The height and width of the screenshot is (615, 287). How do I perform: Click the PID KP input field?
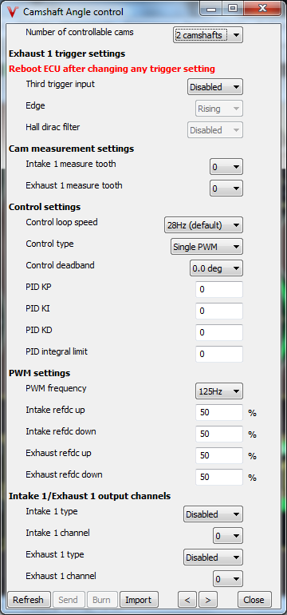[219, 289]
